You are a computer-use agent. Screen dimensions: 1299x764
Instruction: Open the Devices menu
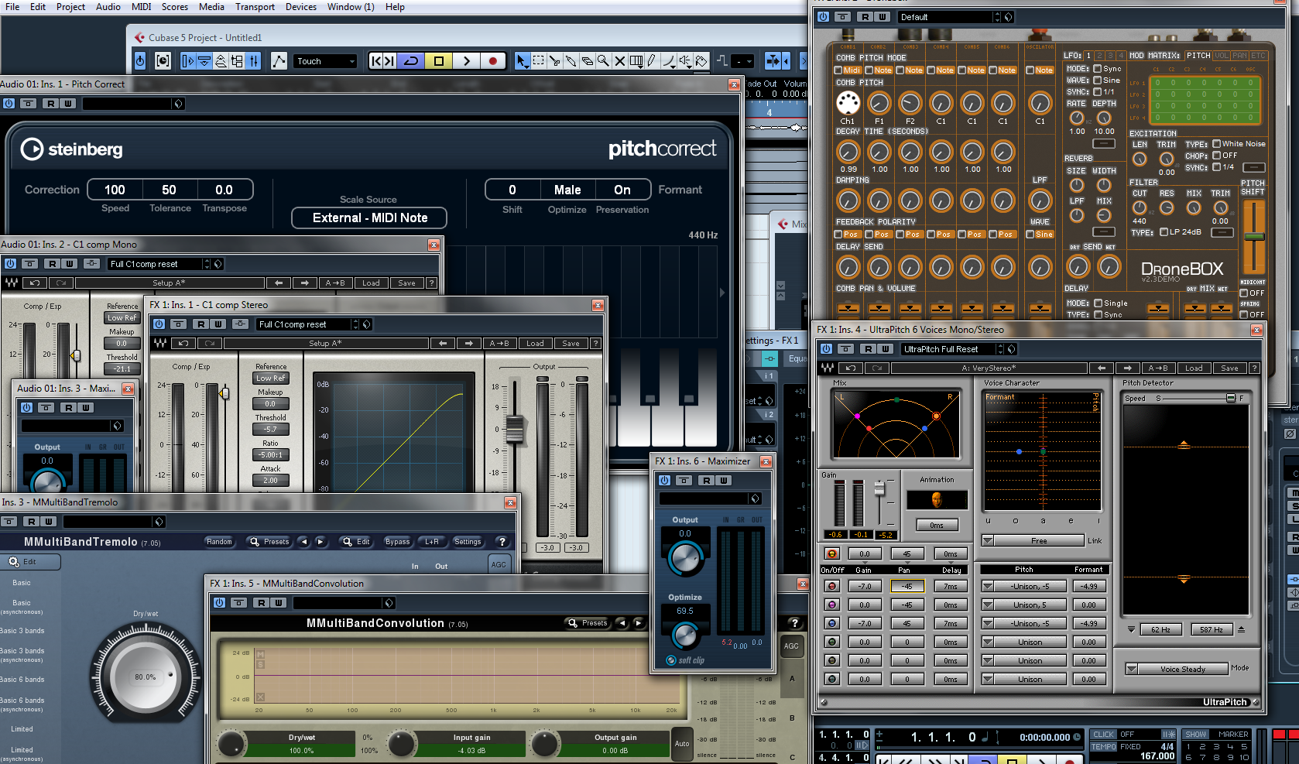[301, 7]
